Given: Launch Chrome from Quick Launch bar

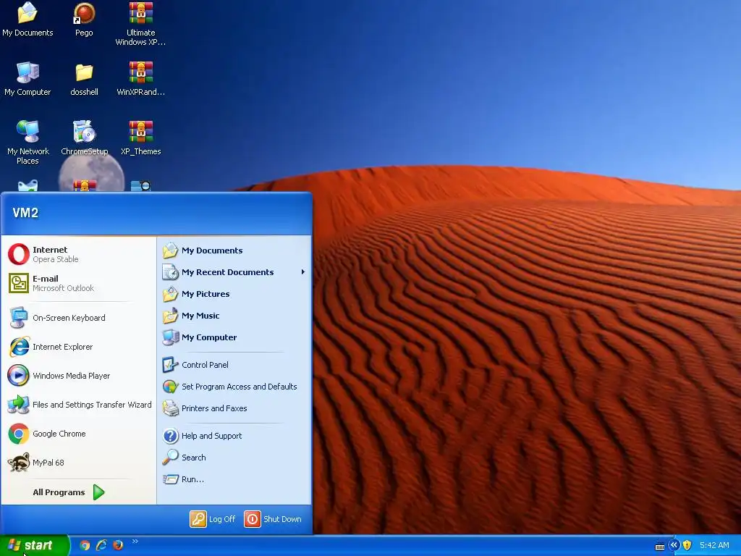Looking at the screenshot, I should click(x=85, y=545).
